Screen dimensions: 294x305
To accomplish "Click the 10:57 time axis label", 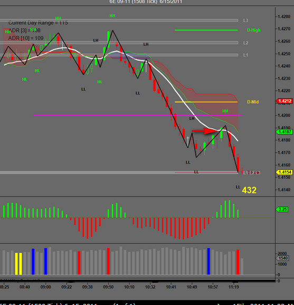I will pos(213,287).
